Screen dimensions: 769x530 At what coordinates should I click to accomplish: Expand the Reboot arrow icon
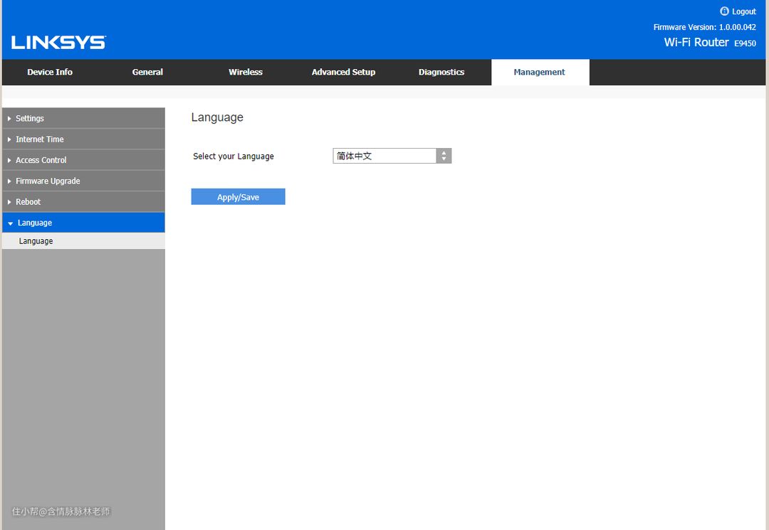click(9, 202)
